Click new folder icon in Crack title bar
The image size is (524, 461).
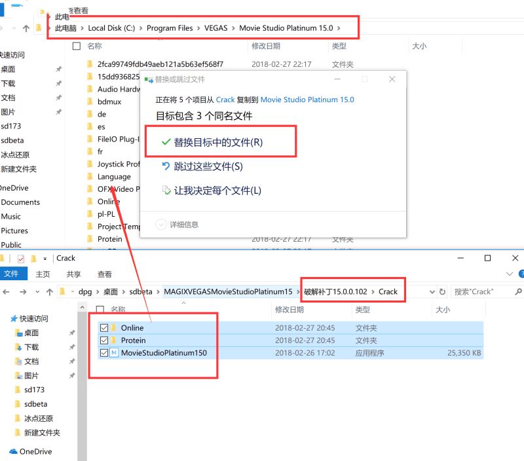coord(33,259)
